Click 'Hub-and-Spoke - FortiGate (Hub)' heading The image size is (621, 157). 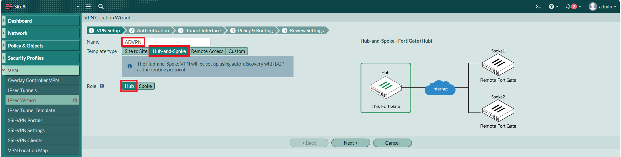coord(396,41)
